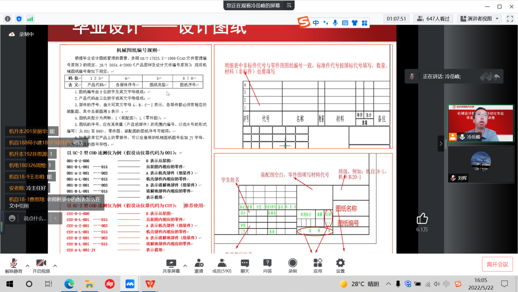Open WPS Office from the taskbar
The image size is (518, 292).
tap(150, 284)
